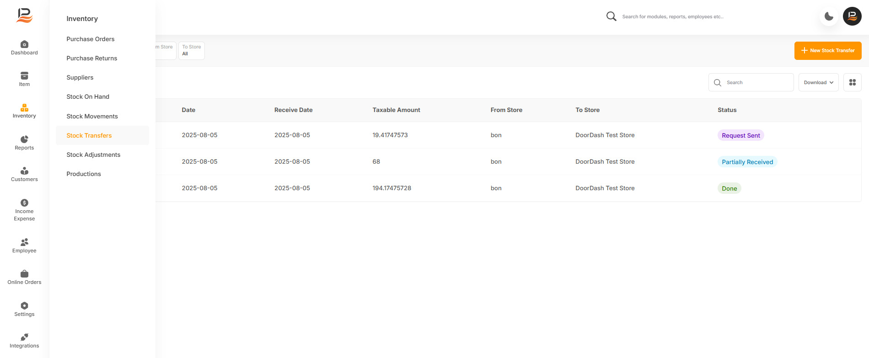Open Stock On Hand page
The image size is (869, 358).
tap(88, 96)
